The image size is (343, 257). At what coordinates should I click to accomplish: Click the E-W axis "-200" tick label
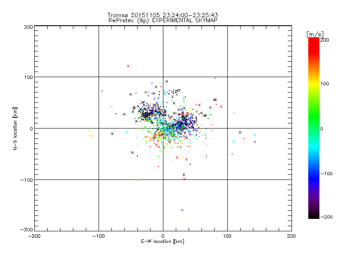[34, 236]
